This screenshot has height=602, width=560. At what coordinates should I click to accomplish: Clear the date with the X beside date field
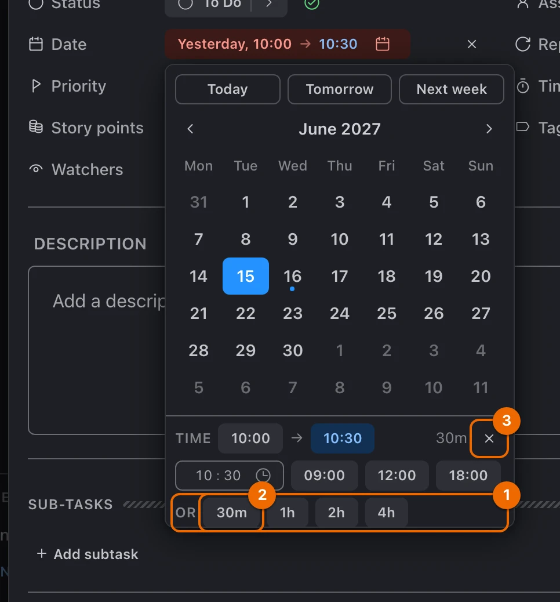[472, 44]
